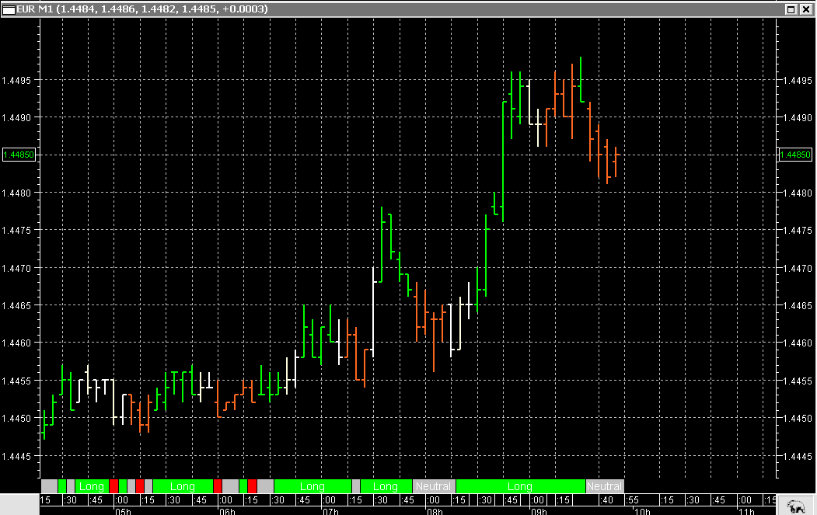Viewport: 817px width, 515px height.
Task: Click the 09h label on the time axis
Action: pos(537,510)
